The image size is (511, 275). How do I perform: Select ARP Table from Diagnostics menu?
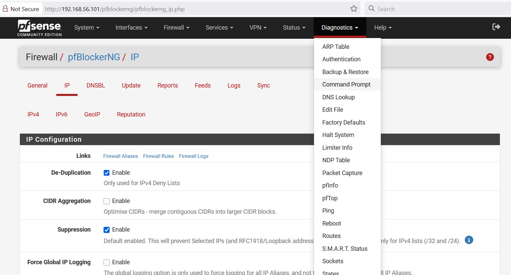pos(347,47)
